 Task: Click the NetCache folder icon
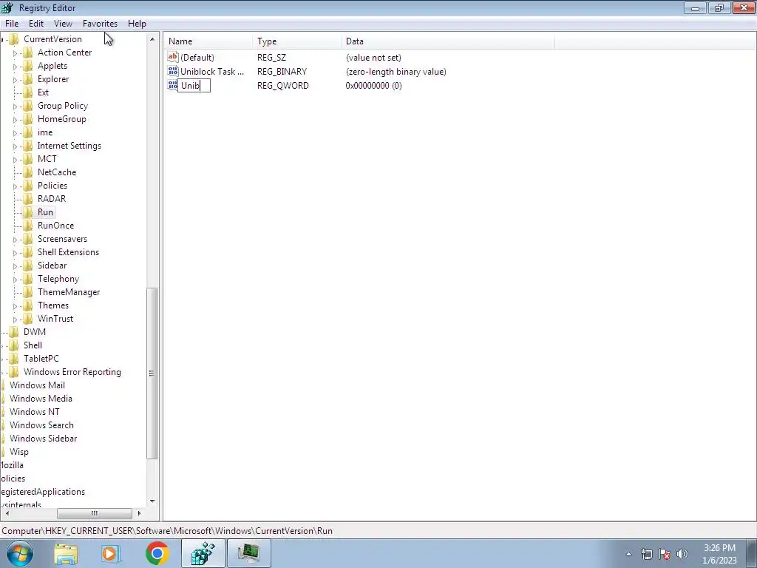pos(28,172)
